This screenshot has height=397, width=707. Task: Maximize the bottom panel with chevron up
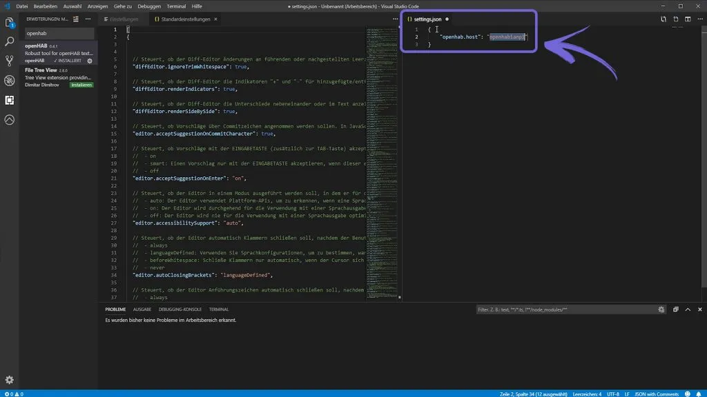click(x=688, y=309)
